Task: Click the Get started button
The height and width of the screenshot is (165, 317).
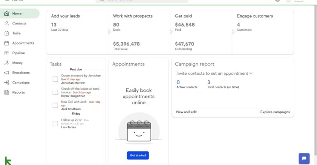Action: tap(138, 155)
